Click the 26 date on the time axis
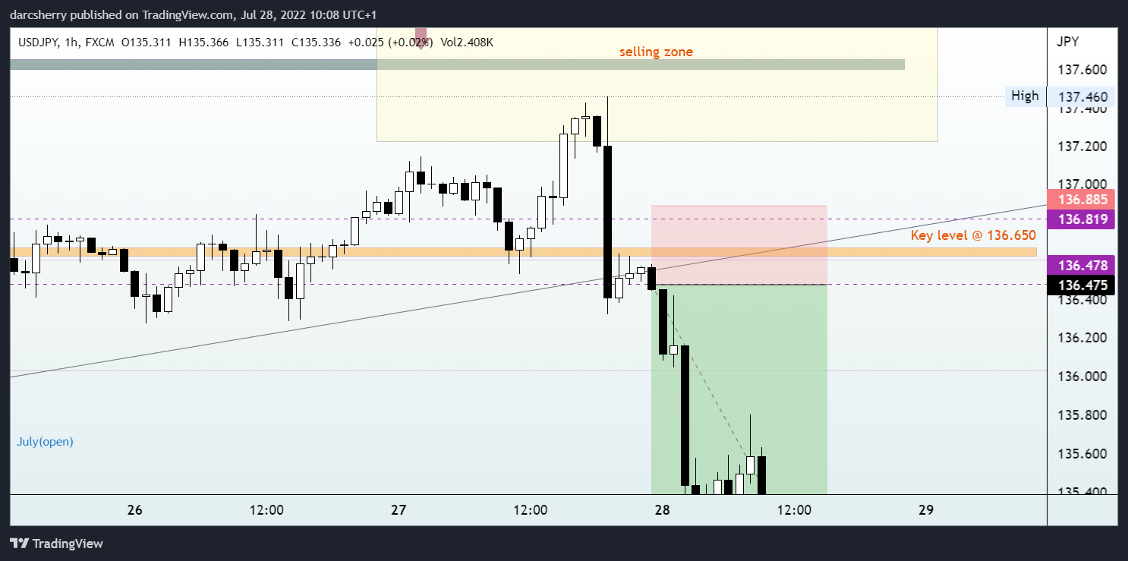Image resolution: width=1128 pixels, height=561 pixels. (134, 510)
